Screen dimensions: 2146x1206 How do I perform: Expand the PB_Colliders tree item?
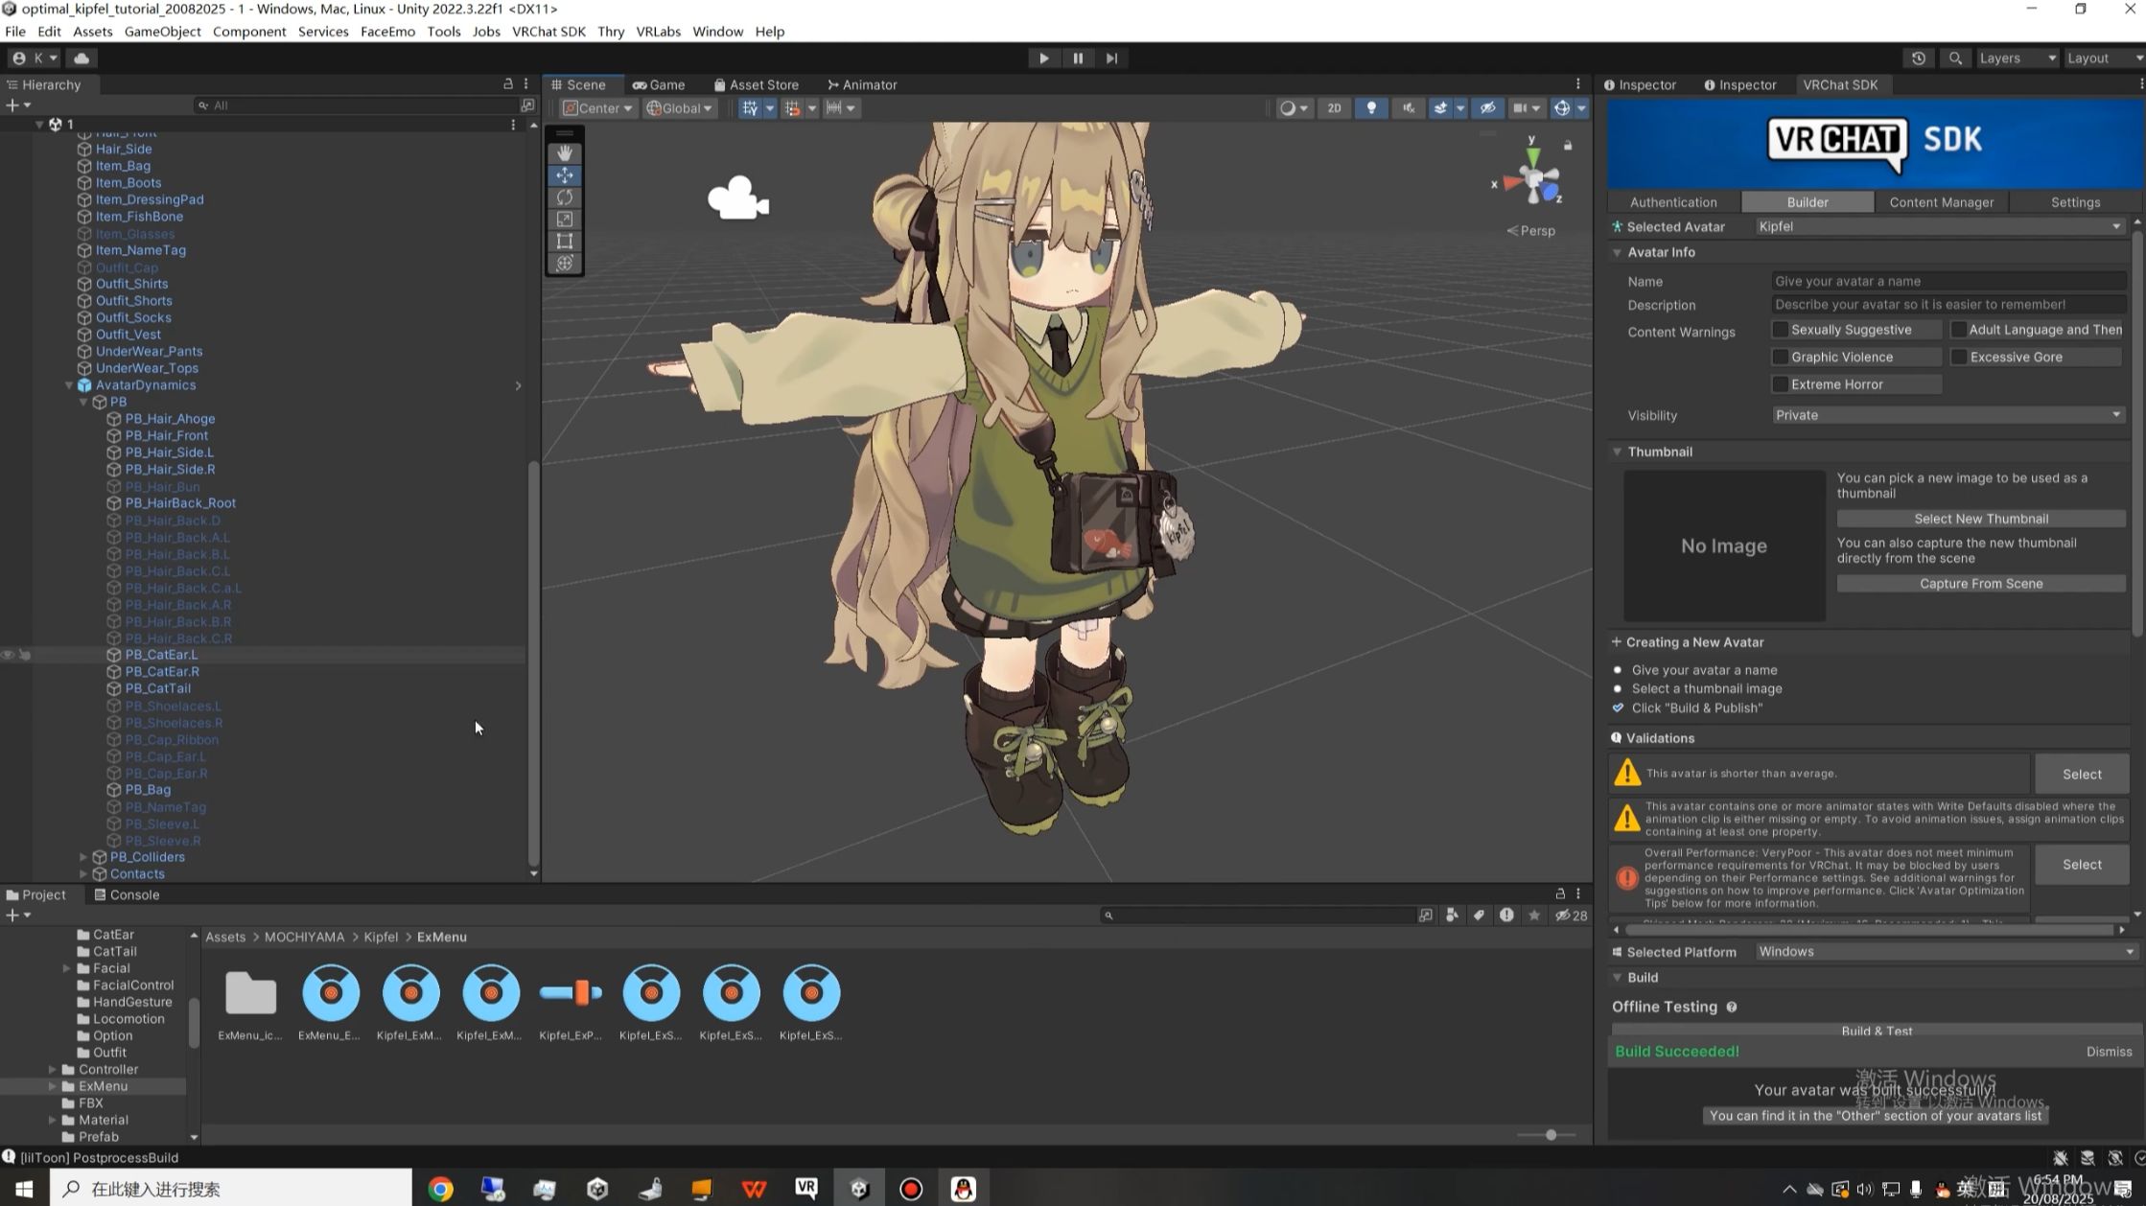83,857
